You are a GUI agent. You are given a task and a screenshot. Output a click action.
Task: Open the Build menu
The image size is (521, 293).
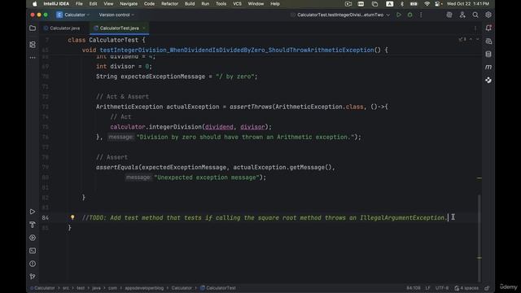point(190,4)
